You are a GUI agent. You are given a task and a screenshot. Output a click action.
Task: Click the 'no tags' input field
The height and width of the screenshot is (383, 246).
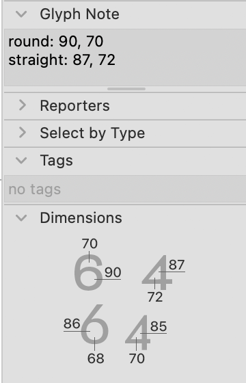point(125,189)
